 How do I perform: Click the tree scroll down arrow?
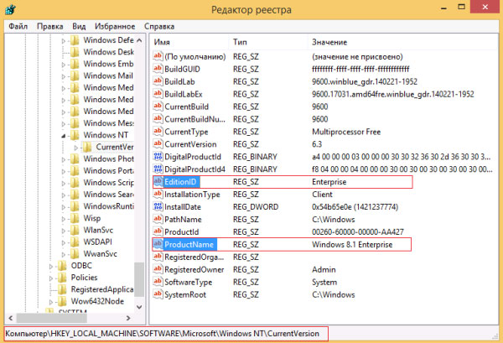[139, 307]
